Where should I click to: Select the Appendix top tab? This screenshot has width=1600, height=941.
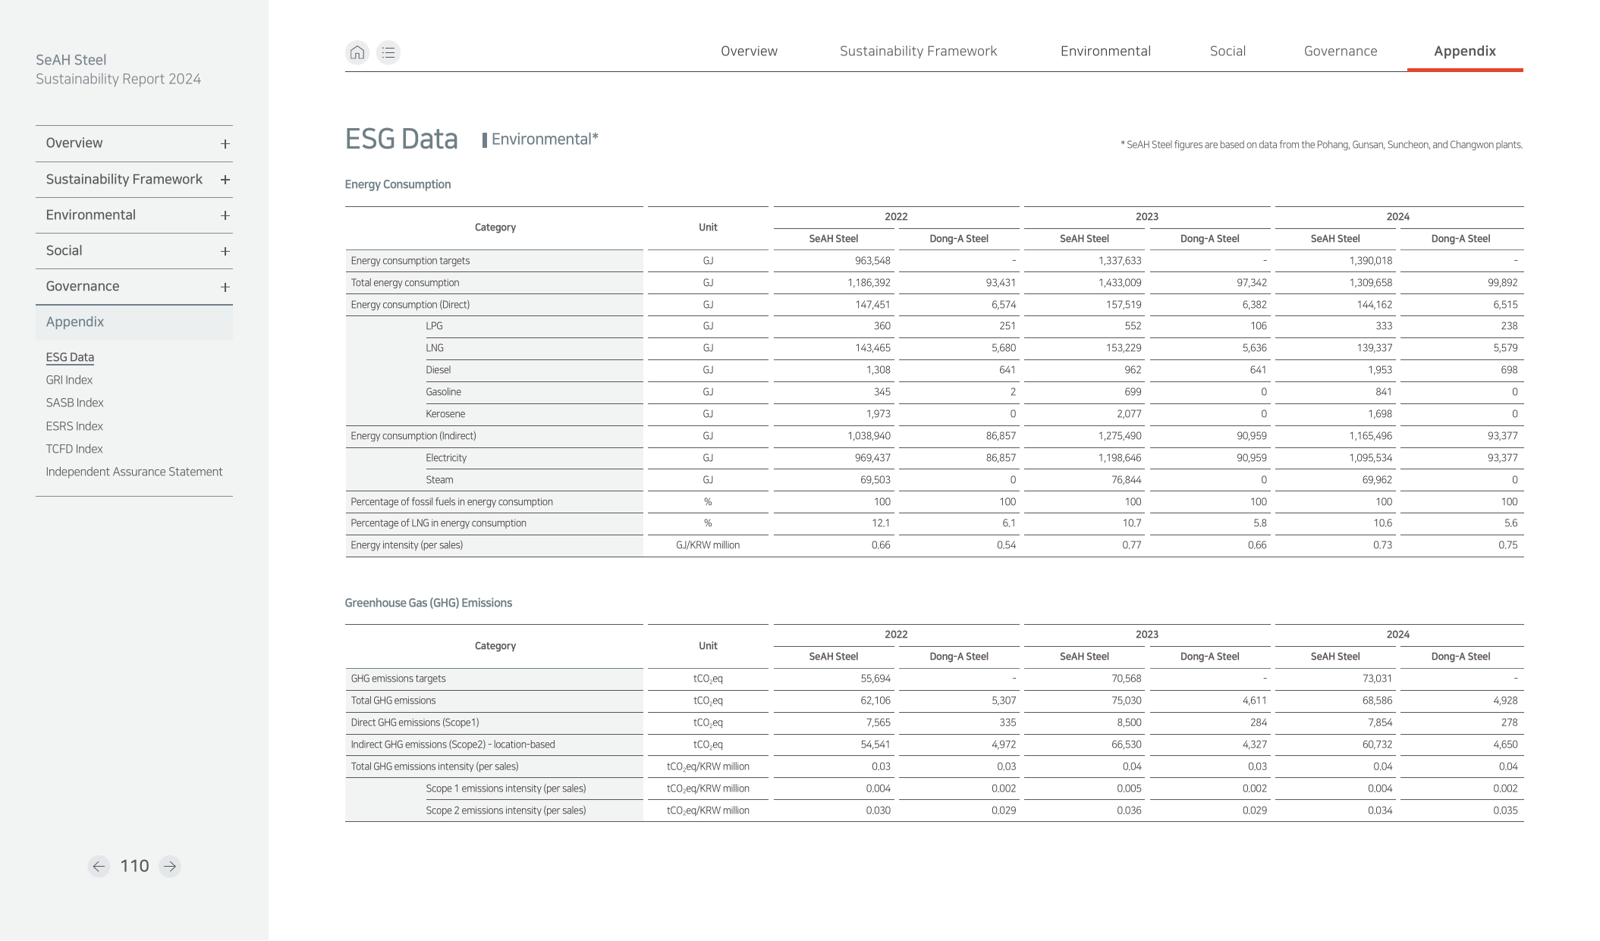pos(1465,52)
